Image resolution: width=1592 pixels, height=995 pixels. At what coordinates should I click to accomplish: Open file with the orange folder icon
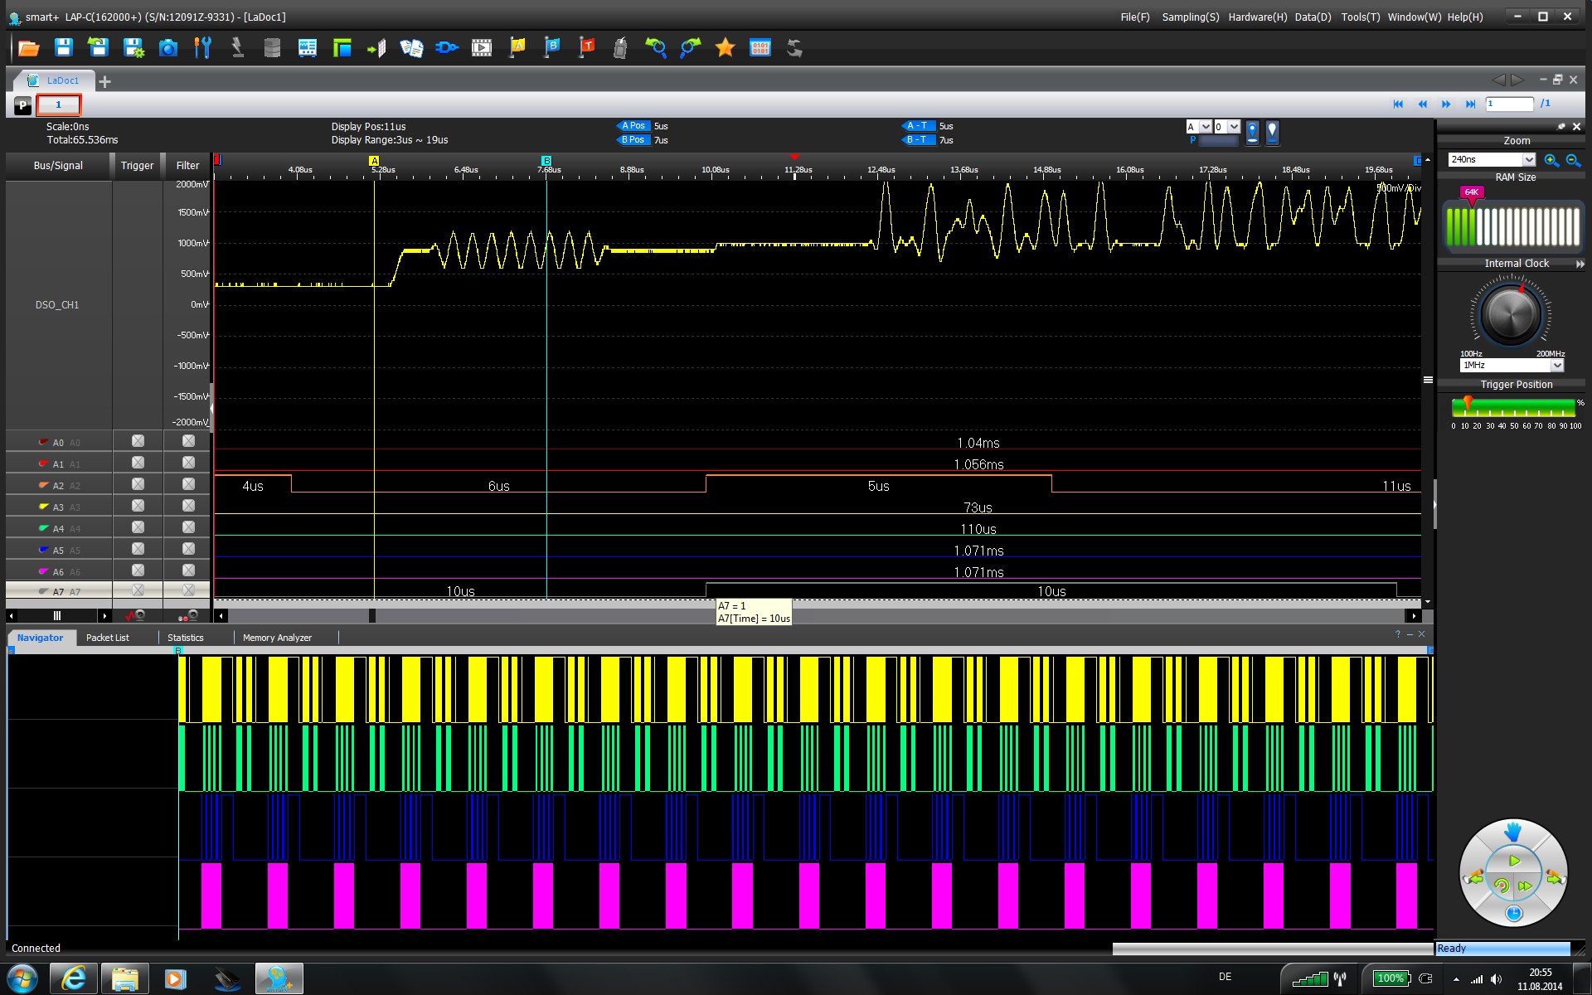28,48
